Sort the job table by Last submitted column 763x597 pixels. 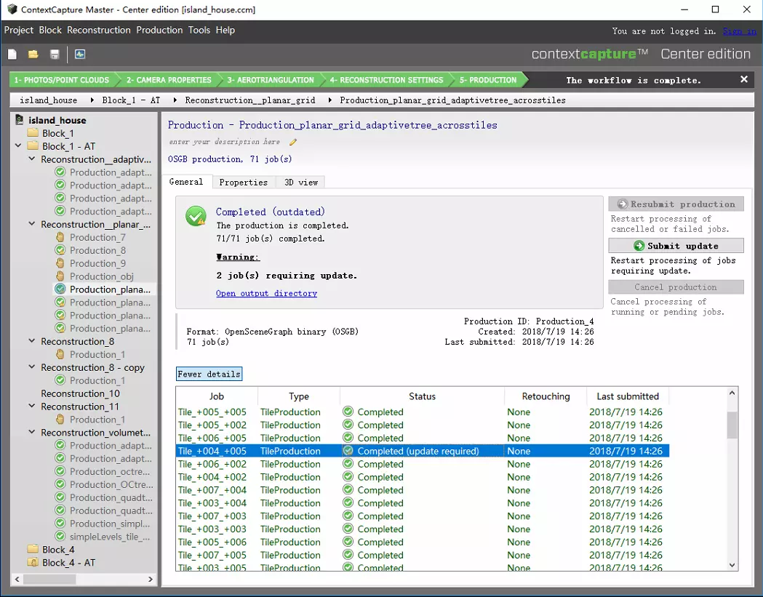pyautogui.click(x=628, y=396)
